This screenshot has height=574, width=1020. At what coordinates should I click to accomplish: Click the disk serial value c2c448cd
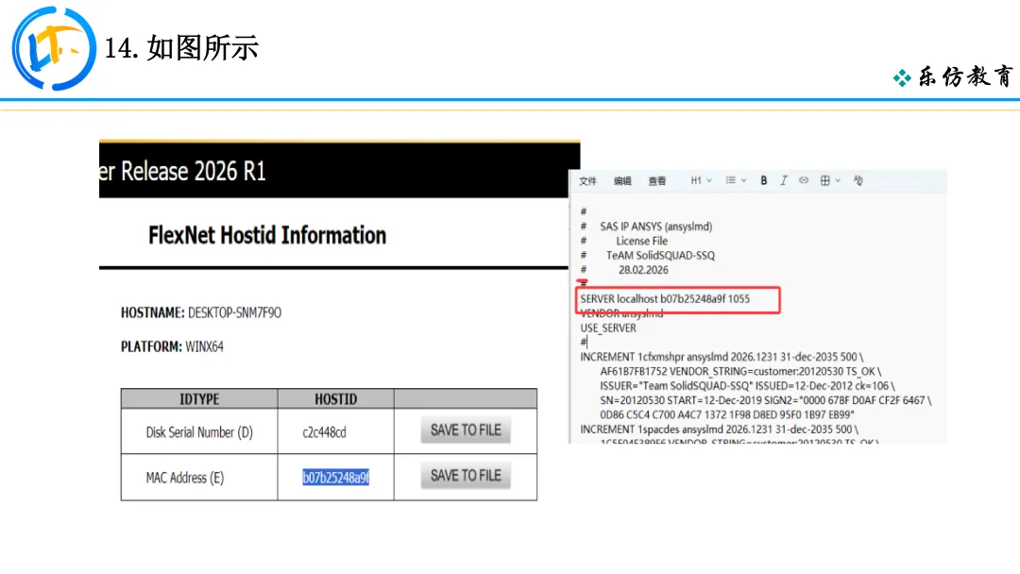click(x=324, y=432)
